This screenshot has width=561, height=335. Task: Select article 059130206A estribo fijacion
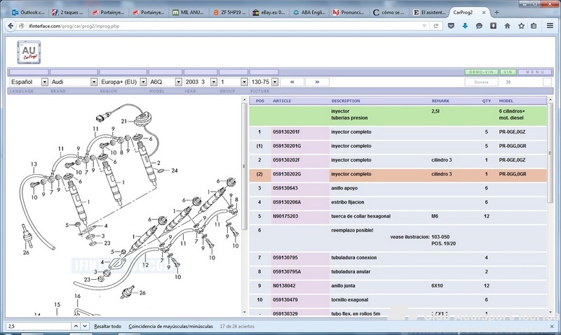click(398, 202)
